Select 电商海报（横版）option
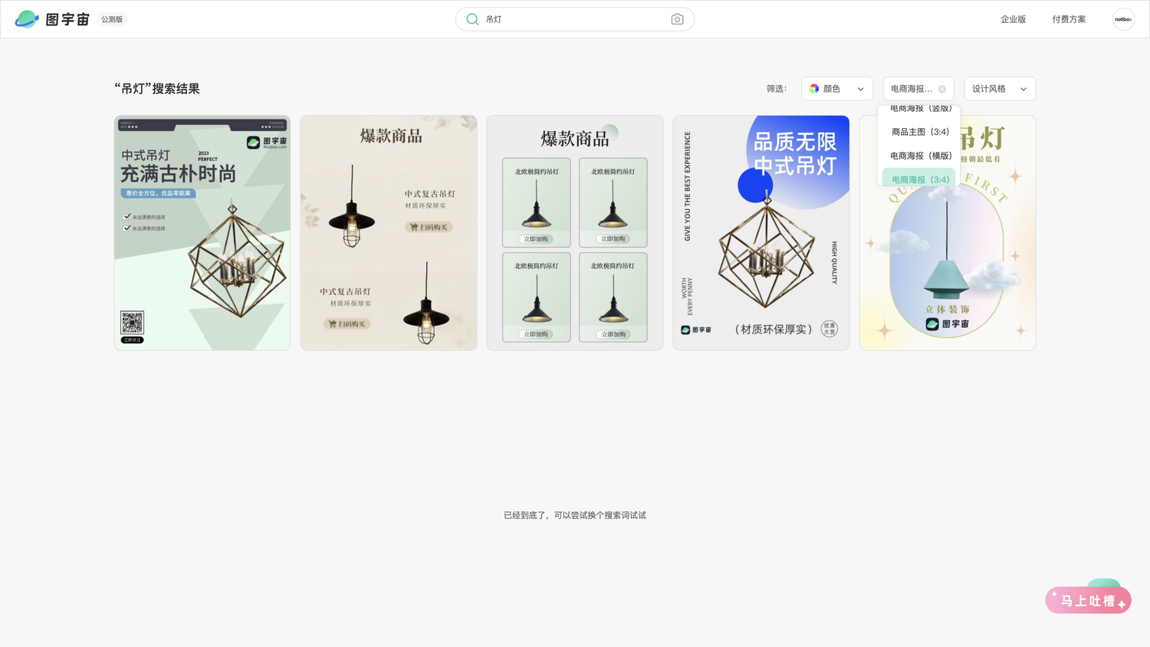This screenshot has height=647, width=1150. tap(920, 156)
